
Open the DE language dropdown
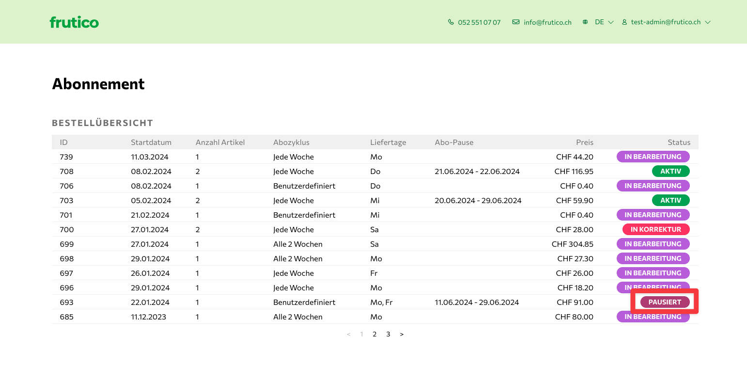coord(604,22)
